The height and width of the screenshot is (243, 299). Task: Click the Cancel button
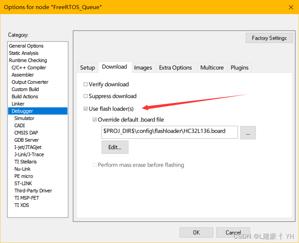point(233,232)
